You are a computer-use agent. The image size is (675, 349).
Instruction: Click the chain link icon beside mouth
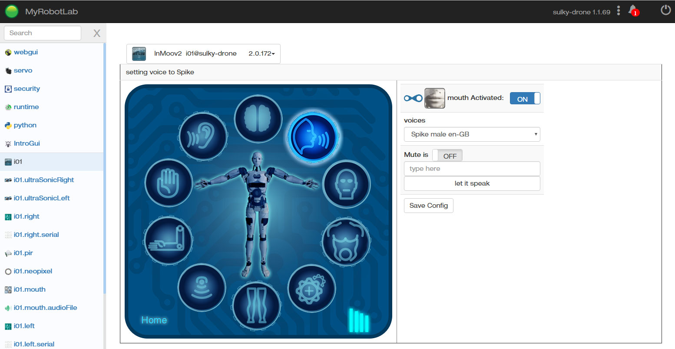pyautogui.click(x=413, y=98)
